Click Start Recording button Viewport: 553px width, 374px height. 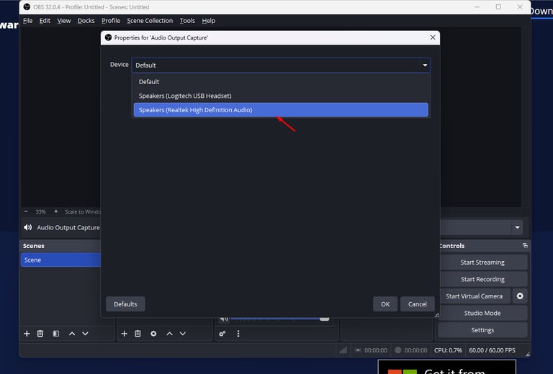coord(482,279)
